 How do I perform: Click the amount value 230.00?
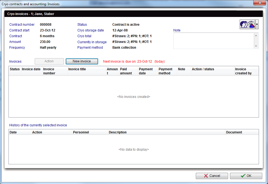click(x=45, y=42)
